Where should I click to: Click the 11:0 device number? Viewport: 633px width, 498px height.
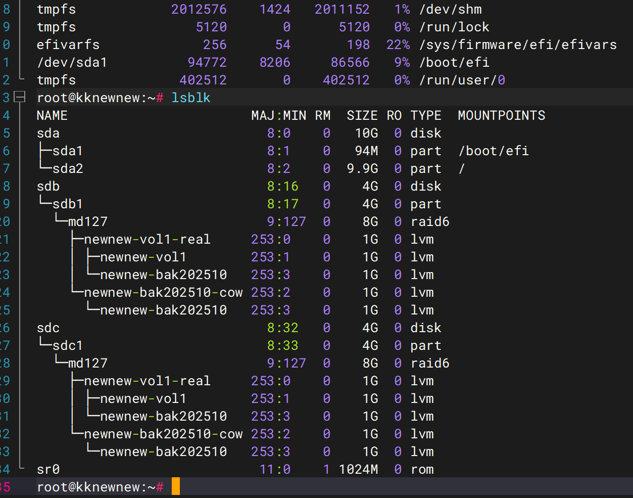[x=275, y=469]
